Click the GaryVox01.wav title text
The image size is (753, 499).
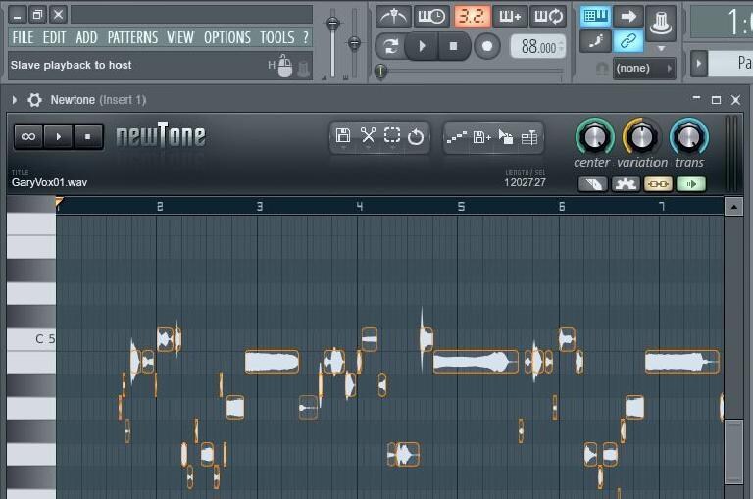point(49,183)
